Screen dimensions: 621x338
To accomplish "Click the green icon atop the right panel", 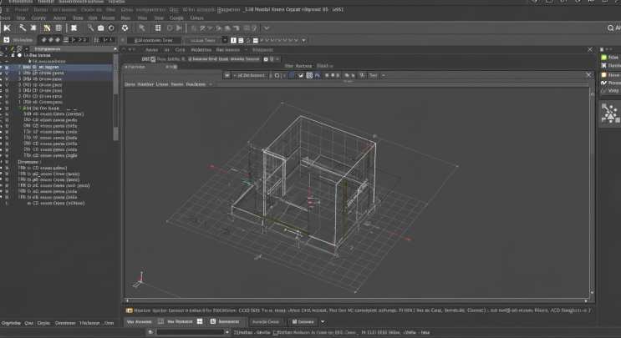I will (604, 58).
